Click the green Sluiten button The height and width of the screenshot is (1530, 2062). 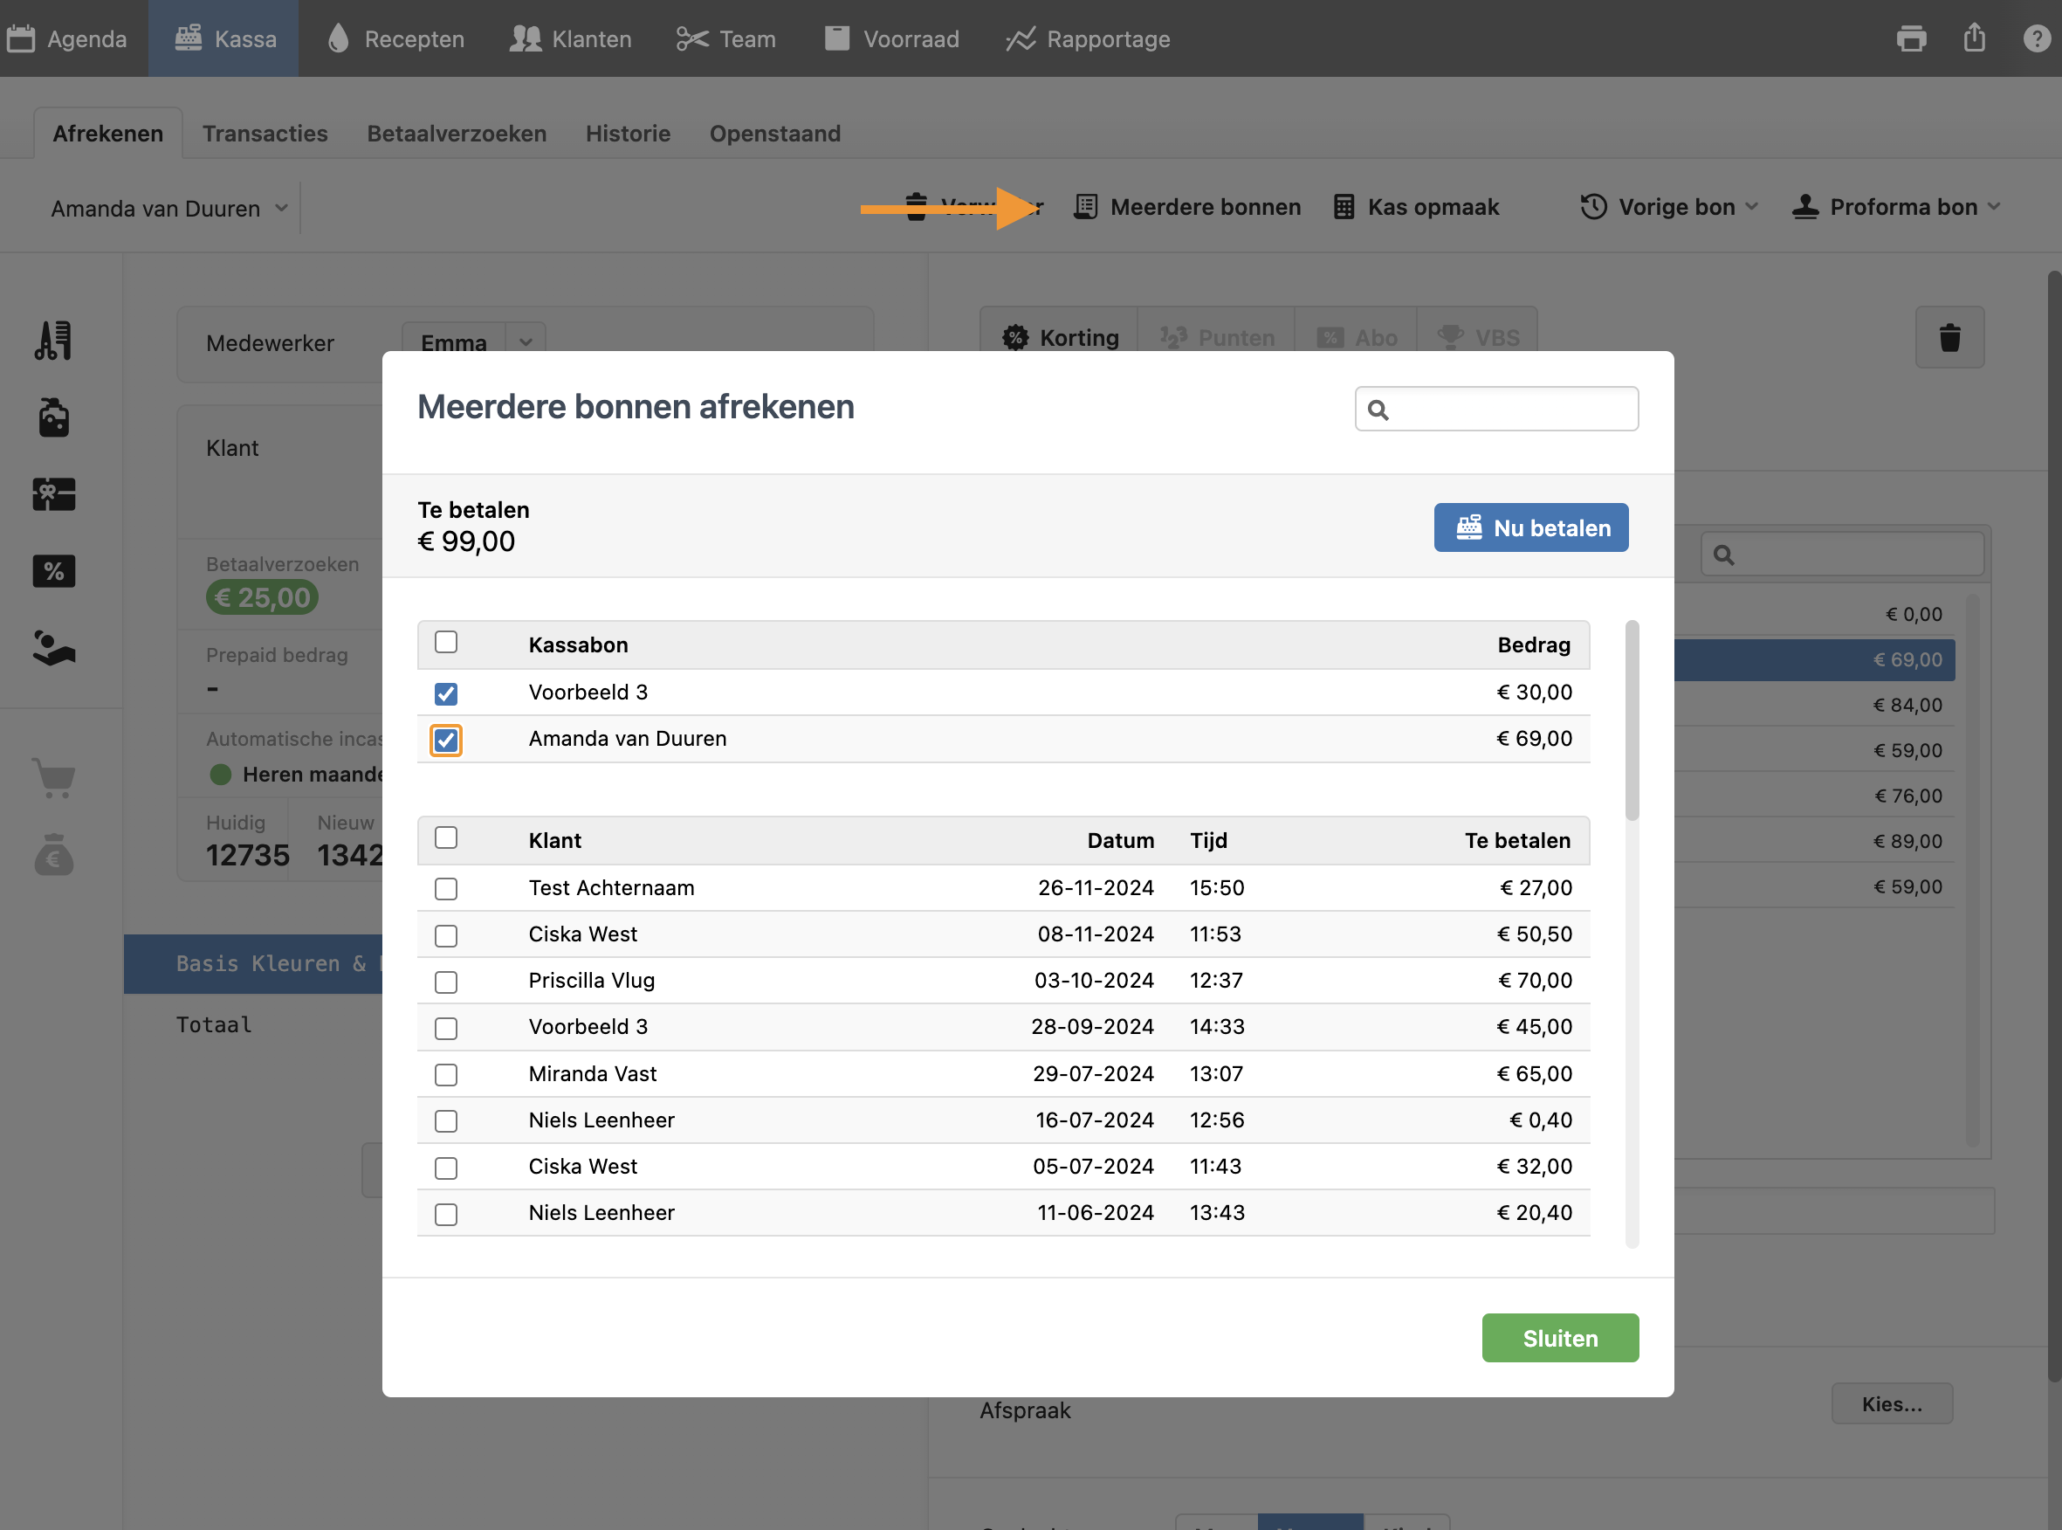pyautogui.click(x=1559, y=1337)
